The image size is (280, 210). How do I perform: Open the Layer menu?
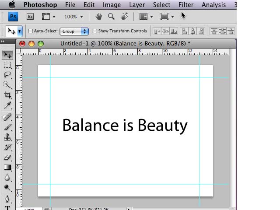[x=137, y=5]
